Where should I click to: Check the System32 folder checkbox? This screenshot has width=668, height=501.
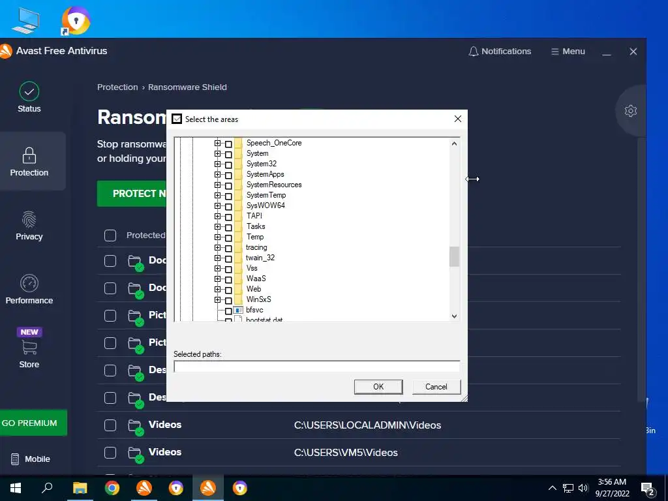[228, 164]
